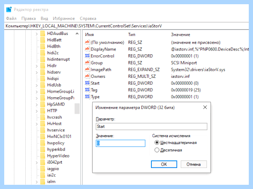253x189 pixels.
Task: Click the DWORD icon of the ErrorControl value
Action: [87, 56]
